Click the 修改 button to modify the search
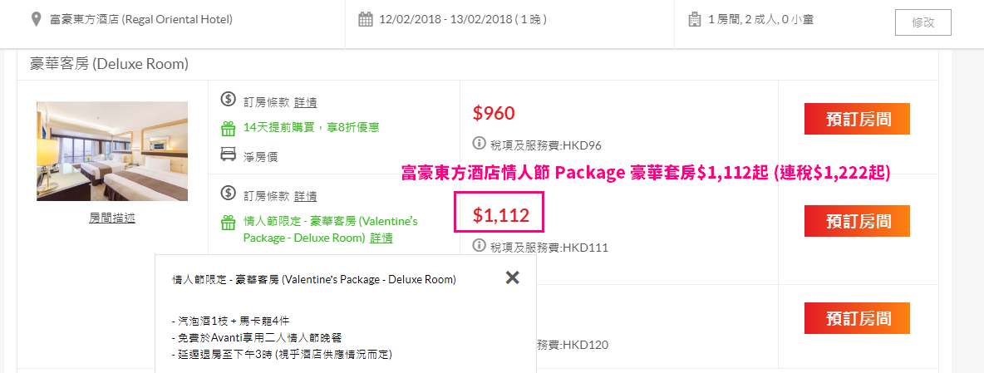This screenshot has height=373, width=984. pyautogui.click(x=923, y=22)
